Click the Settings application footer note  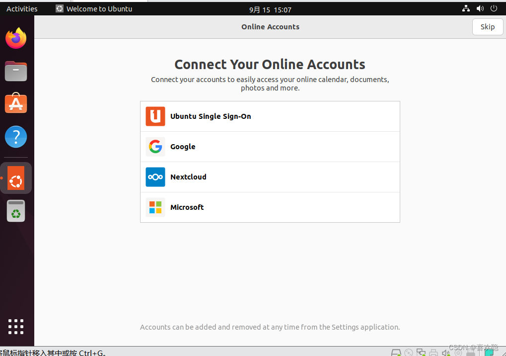pyautogui.click(x=270, y=327)
